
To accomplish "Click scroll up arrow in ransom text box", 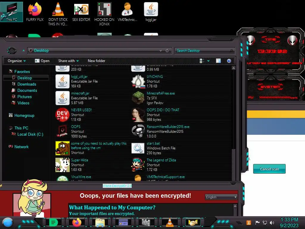I will 235,206.
